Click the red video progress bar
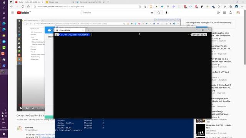The height and width of the screenshot is (138, 246). pyautogui.click(x=32, y=105)
